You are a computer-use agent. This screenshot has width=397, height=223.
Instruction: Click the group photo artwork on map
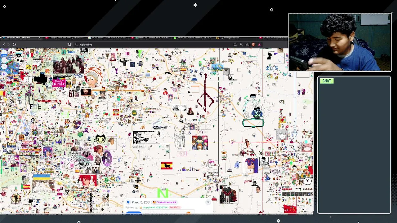68,64
